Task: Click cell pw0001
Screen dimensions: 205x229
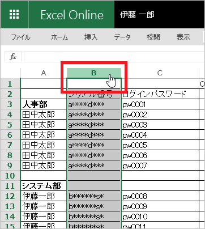Action: pos(160,104)
